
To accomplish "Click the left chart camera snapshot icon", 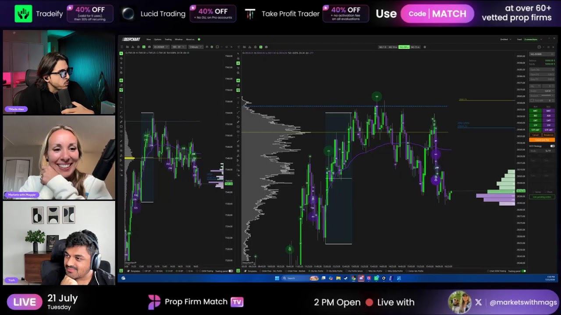I will 149,47.
